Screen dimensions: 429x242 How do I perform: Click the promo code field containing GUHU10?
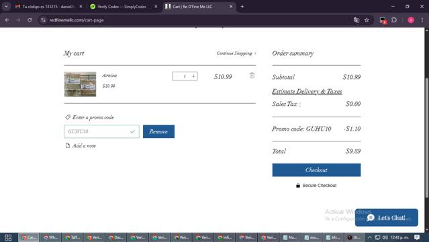click(101, 131)
